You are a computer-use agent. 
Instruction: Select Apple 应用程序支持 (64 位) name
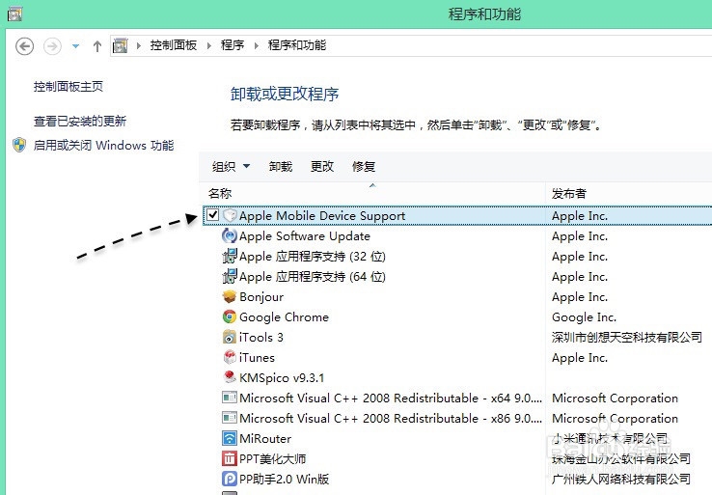click(313, 277)
